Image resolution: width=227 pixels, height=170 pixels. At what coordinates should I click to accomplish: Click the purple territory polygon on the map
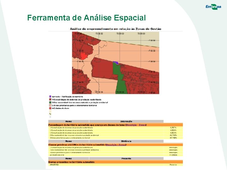116,63
